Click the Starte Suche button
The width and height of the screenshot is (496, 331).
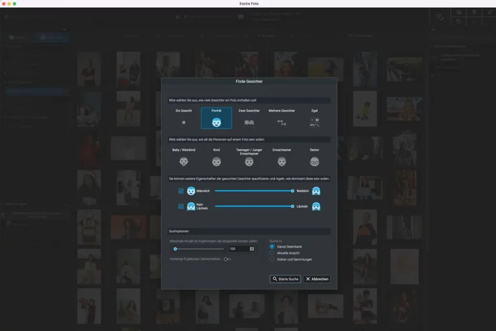click(285, 279)
